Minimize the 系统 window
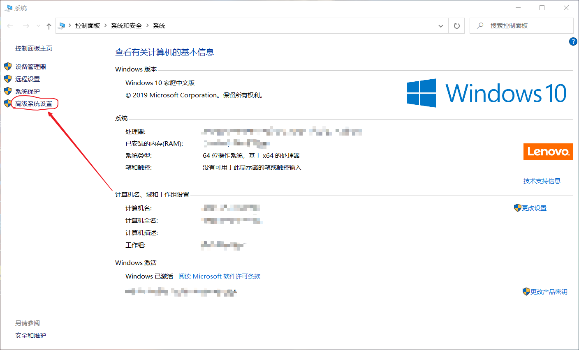 pos(518,8)
